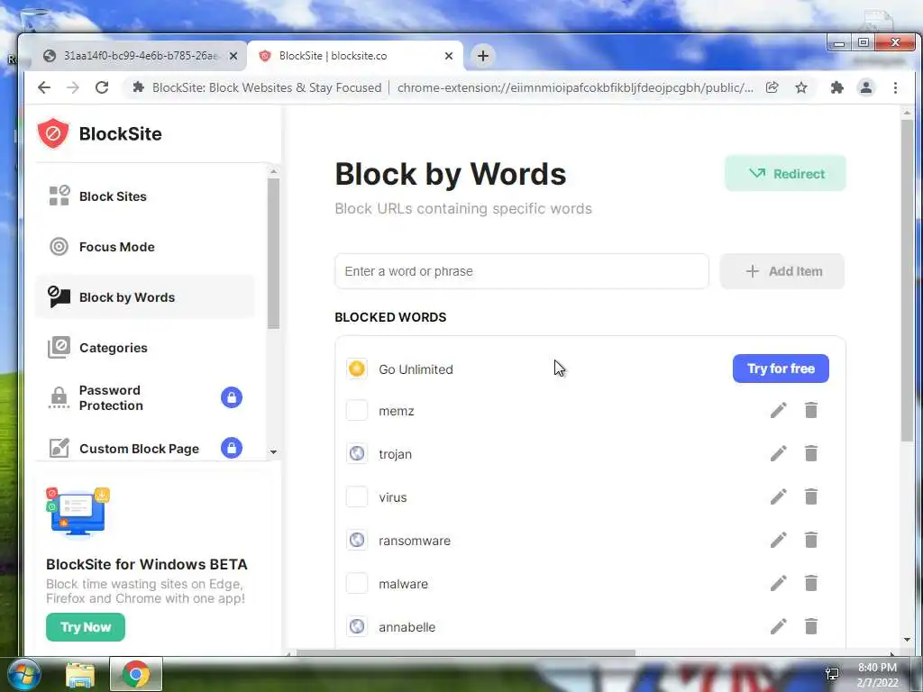Viewport: 923px width, 692px height.
Task: Click the address bar URL
Action: (575, 87)
